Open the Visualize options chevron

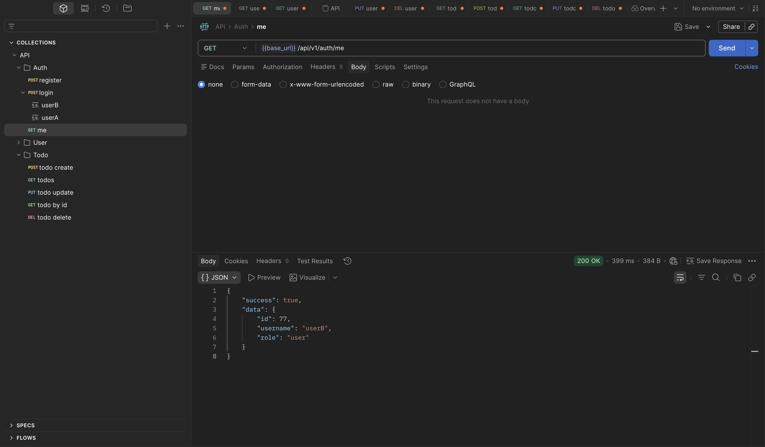pyautogui.click(x=335, y=278)
